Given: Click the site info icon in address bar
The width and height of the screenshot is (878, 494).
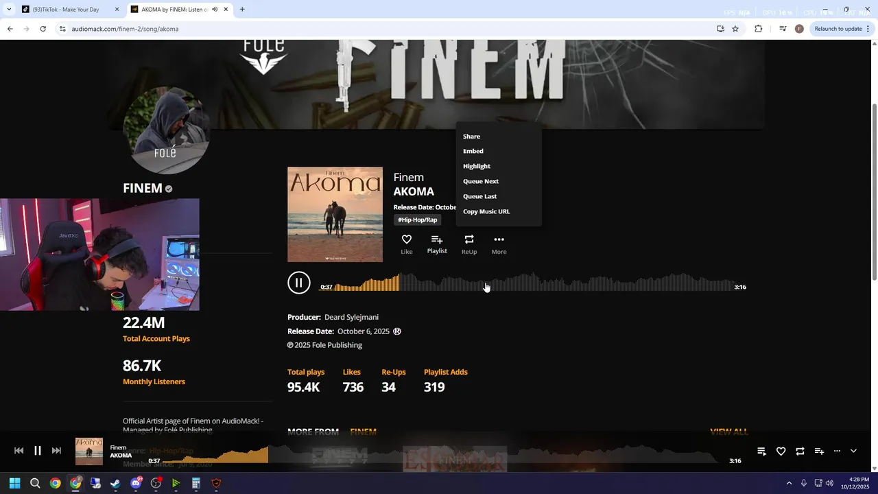Looking at the screenshot, I should click(62, 29).
